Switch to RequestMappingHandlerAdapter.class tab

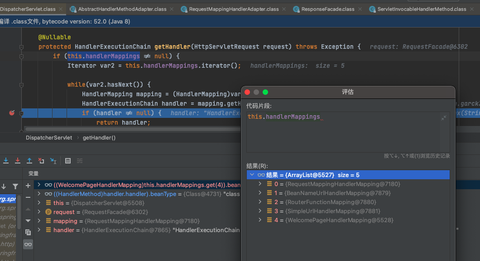(234, 9)
